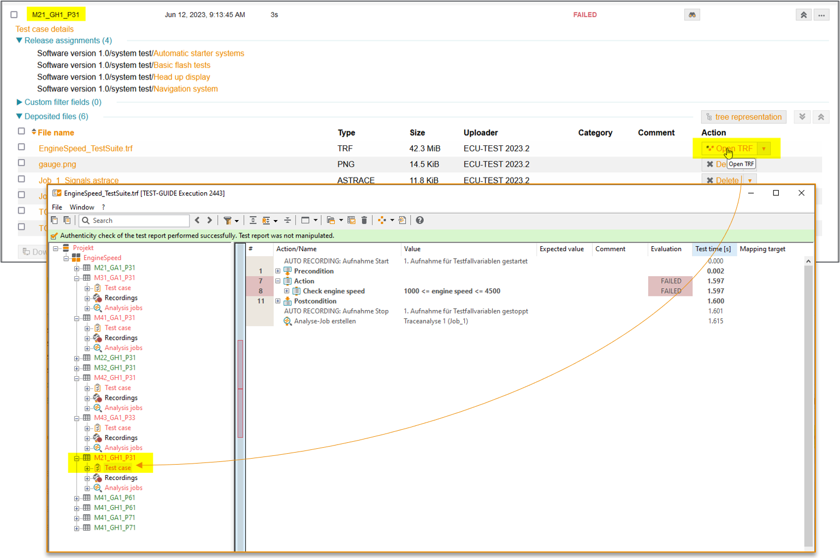Click the trash delete icon in toolbar
Viewport: 840px width, 558px height.
(x=364, y=221)
